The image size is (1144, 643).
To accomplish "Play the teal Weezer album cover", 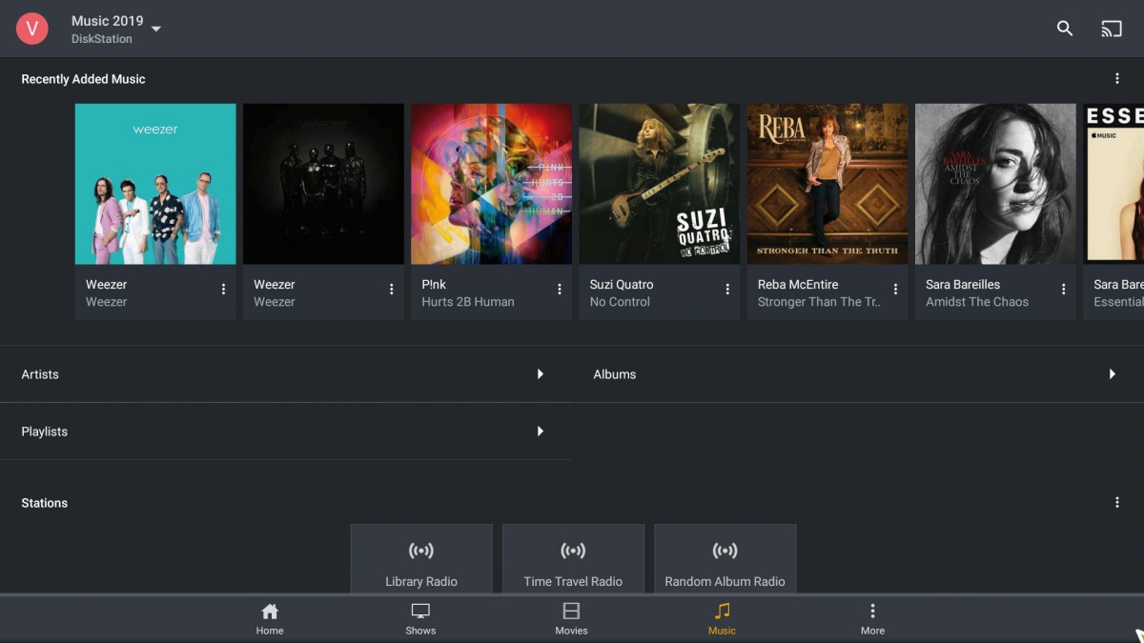I will [155, 184].
